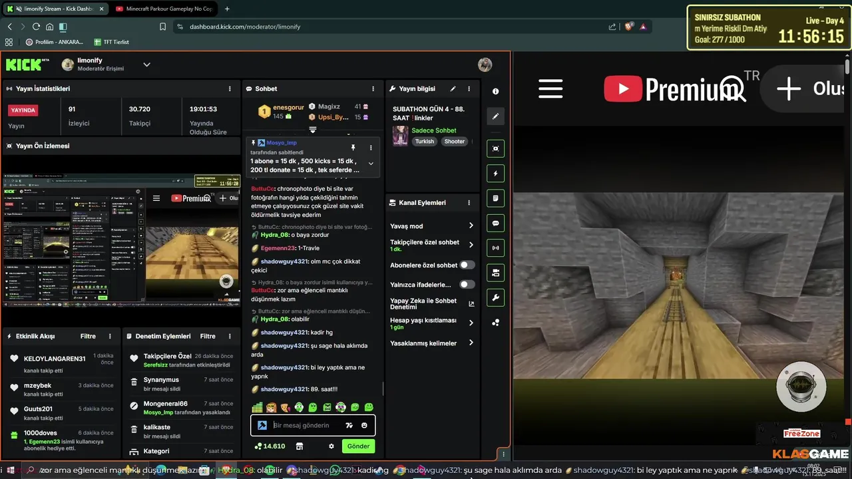Expand the pinned message with its chevron
This screenshot has width=852, height=479.
[371, 164]
